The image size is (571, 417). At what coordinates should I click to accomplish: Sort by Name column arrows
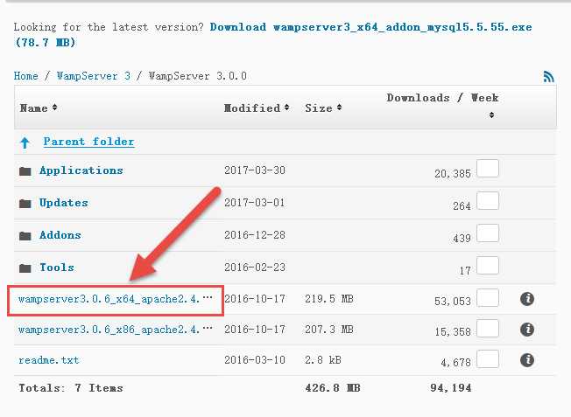click(54, 108)
